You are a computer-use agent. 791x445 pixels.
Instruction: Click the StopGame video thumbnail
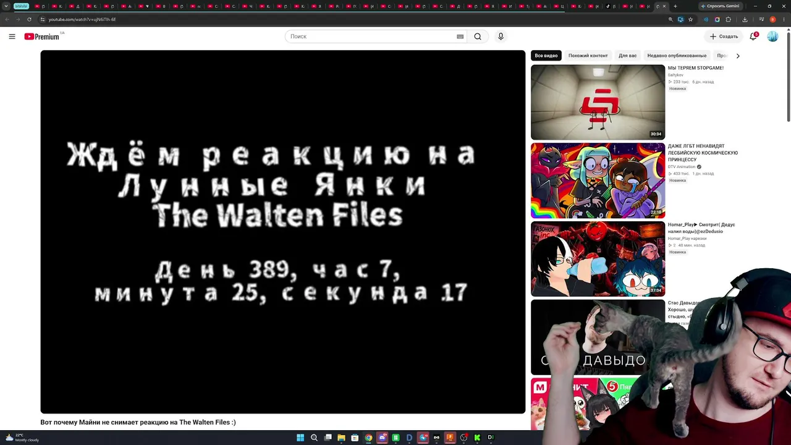pos(598,102)
